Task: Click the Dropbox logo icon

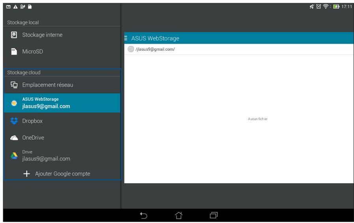Action: [x=14, y=121]
